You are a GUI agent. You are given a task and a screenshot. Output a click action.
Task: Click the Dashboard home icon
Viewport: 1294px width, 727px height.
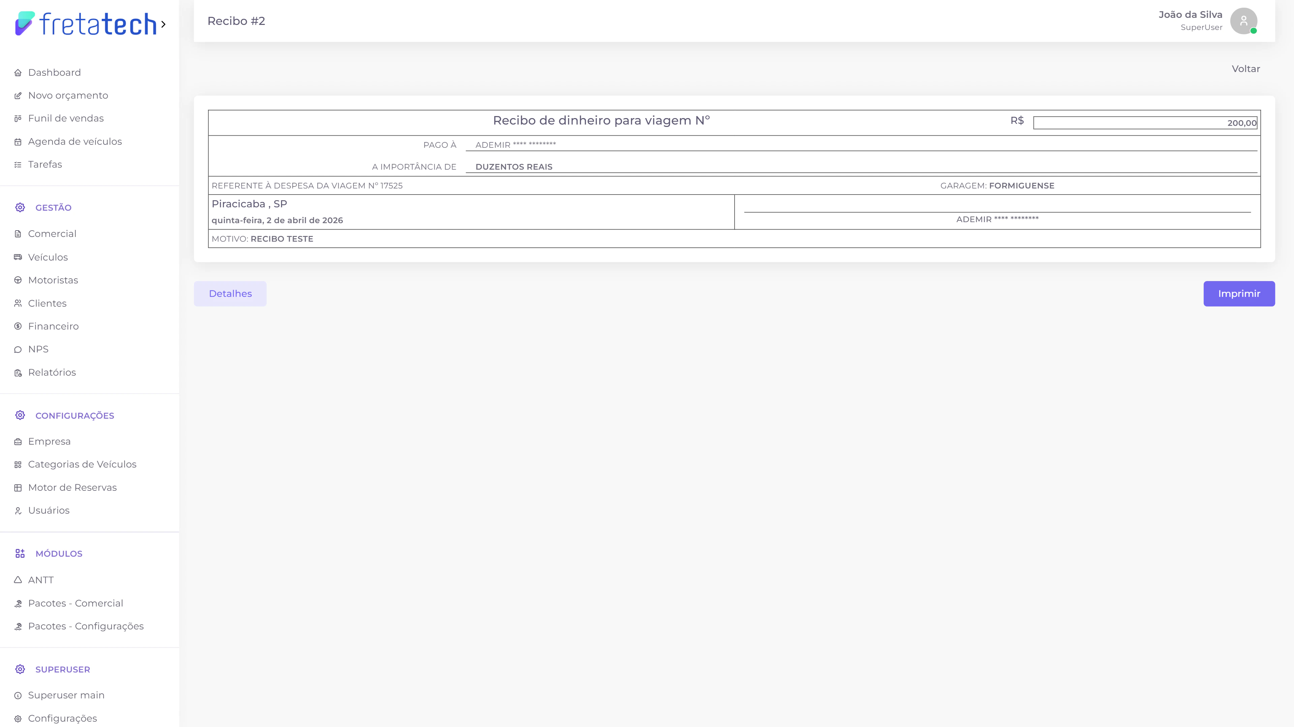18,73
